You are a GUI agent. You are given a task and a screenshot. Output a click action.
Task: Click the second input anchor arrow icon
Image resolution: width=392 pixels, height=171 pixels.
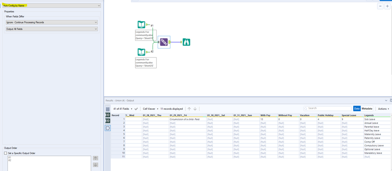pos(108,121)
